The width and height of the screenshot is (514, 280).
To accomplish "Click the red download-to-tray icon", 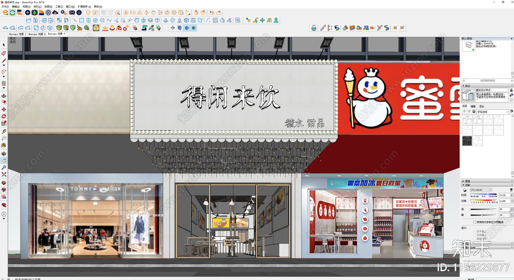I will pos(105,28).
